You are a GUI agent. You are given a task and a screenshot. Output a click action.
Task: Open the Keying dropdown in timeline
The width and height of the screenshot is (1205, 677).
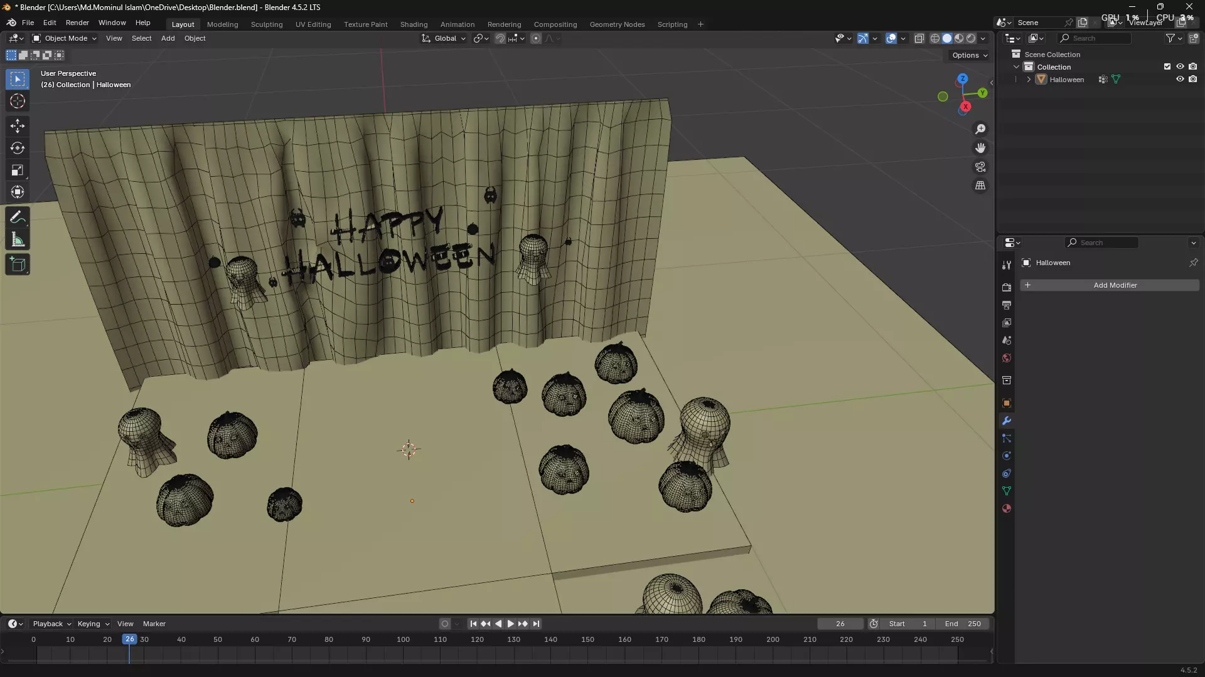click(94, 624)
